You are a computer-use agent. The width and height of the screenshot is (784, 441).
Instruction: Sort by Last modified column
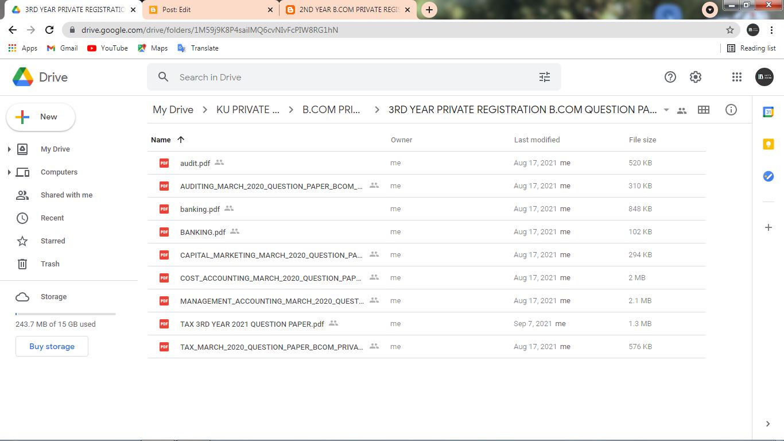537,140
